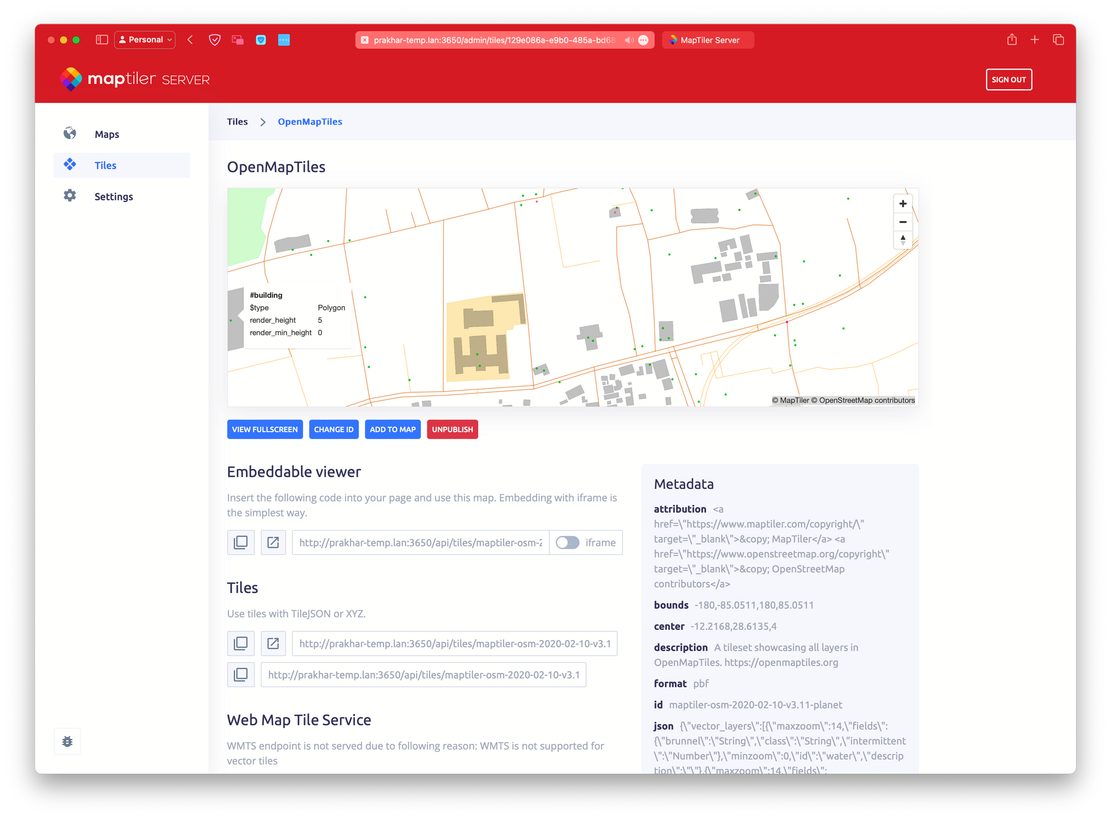Open embeddable viewer URL in new window

[273, 542]
